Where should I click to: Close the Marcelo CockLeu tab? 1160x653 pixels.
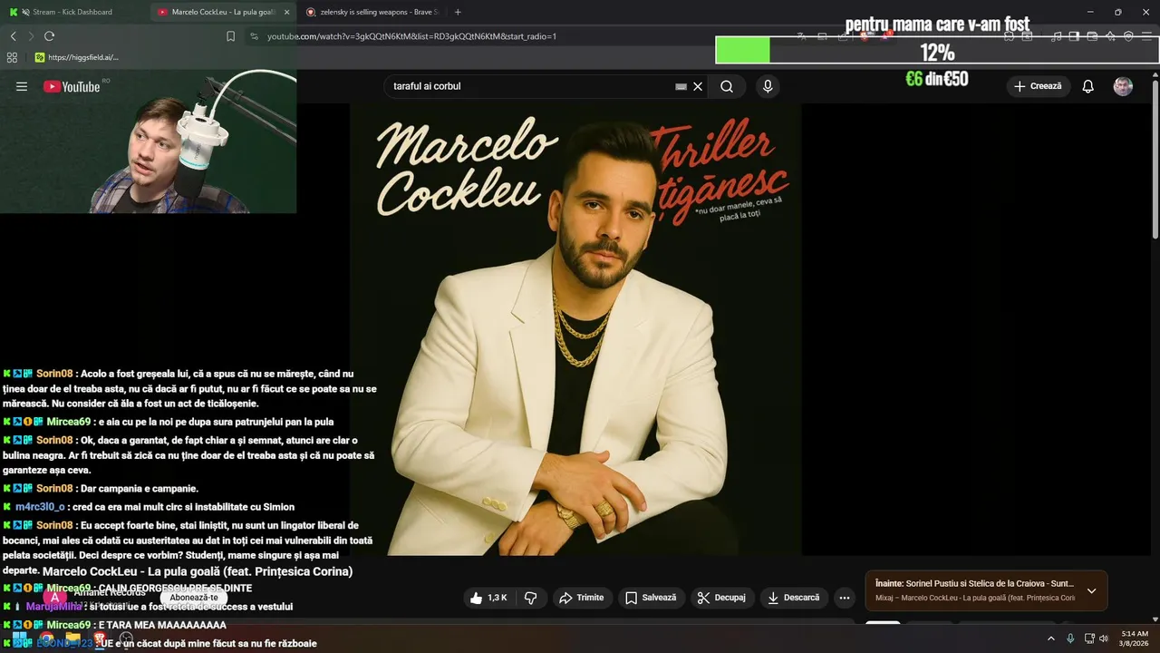pyautogui.click(x=287, y=12)
